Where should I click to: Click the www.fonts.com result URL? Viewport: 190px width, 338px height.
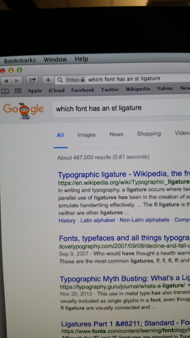126,331
